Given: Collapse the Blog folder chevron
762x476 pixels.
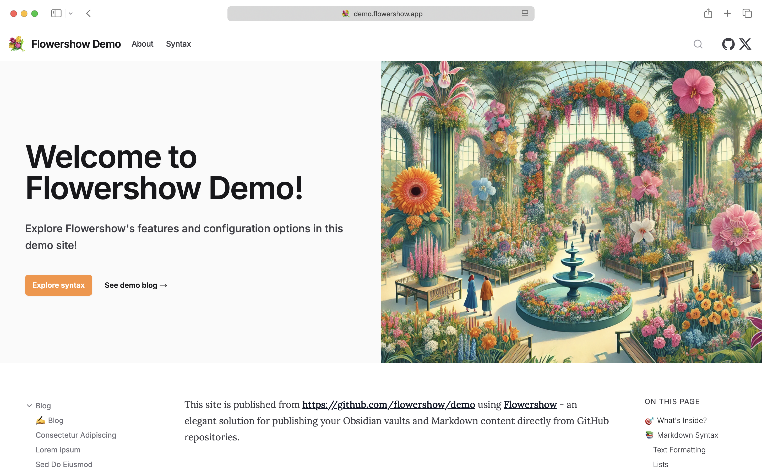Looking at the screenshot, I should click(x=29, y=405).
